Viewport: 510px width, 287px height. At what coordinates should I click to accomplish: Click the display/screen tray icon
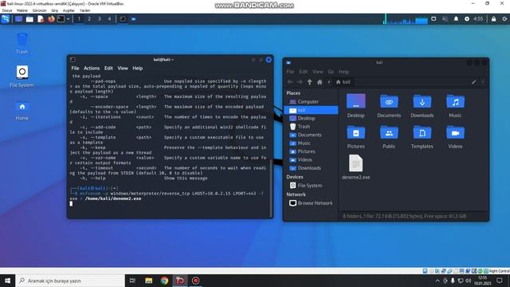pyautogui.click(x=433, y=19)
